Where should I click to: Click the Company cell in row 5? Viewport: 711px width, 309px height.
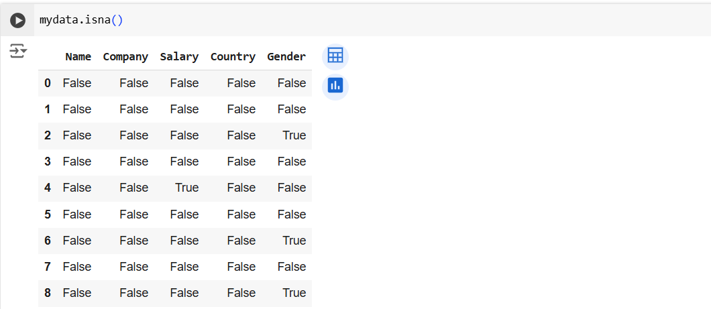(x=133, y=214)
